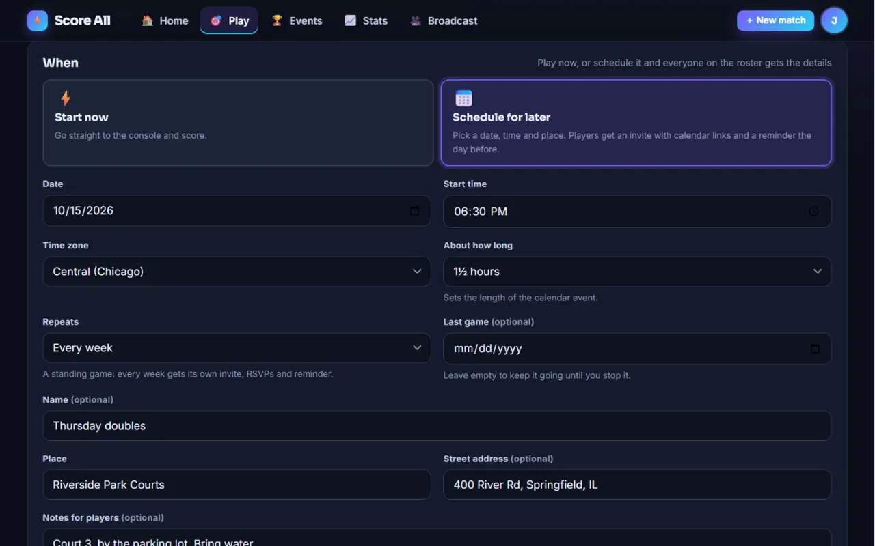Open the user avatar J menu
Image resolution: width=875 pixels, height=546 pixels.
[834, 20]
